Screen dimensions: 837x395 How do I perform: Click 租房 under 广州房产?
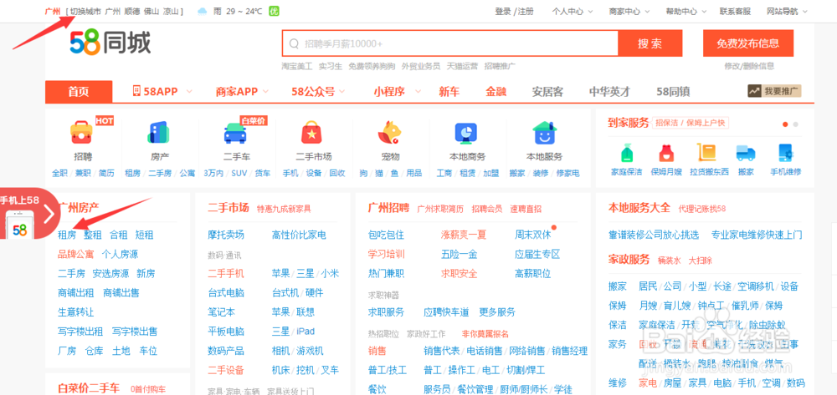pos(67,235)
